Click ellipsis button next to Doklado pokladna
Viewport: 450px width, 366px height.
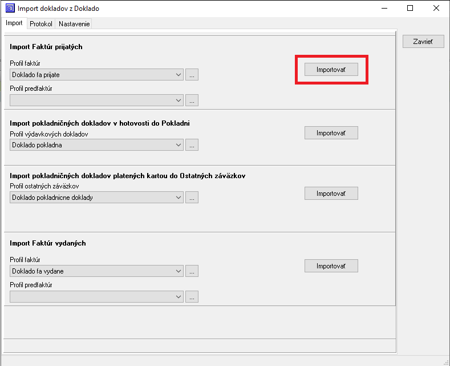click(192, 145)
